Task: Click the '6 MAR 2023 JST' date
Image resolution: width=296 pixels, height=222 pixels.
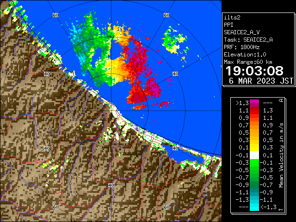Action: pyautogui.click(x=261, y=81)
